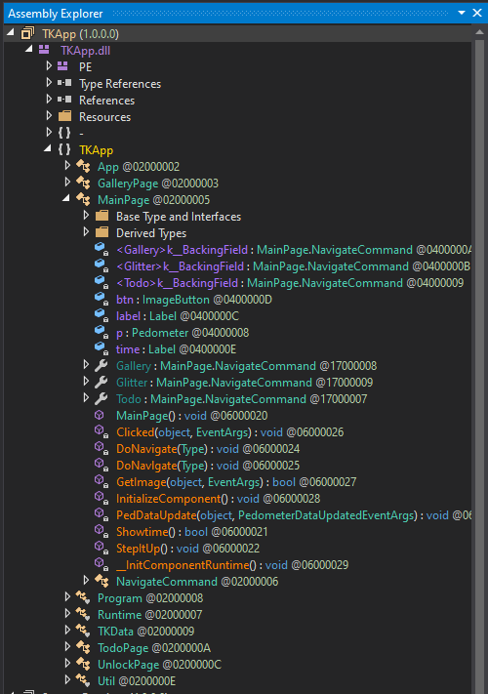488x694 pixels.
Task: Expand the TodoPage class node
Action: (67, 646)
